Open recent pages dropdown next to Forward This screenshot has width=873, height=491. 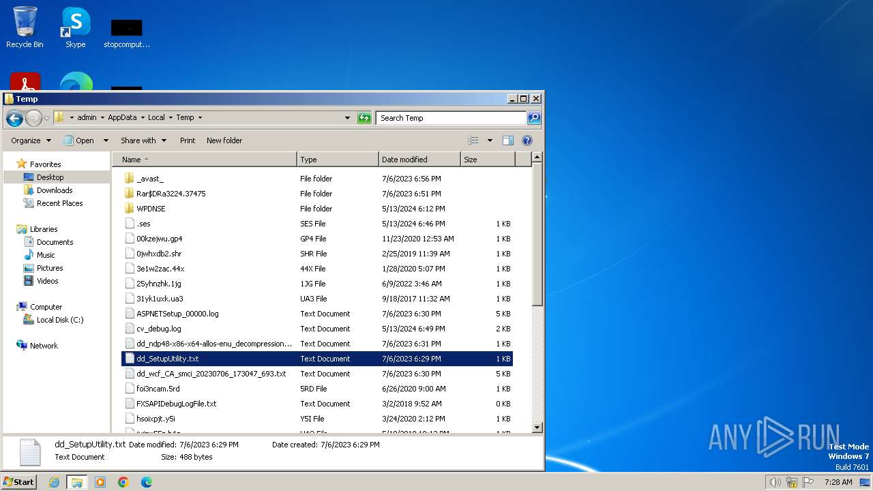pos(46,118)
